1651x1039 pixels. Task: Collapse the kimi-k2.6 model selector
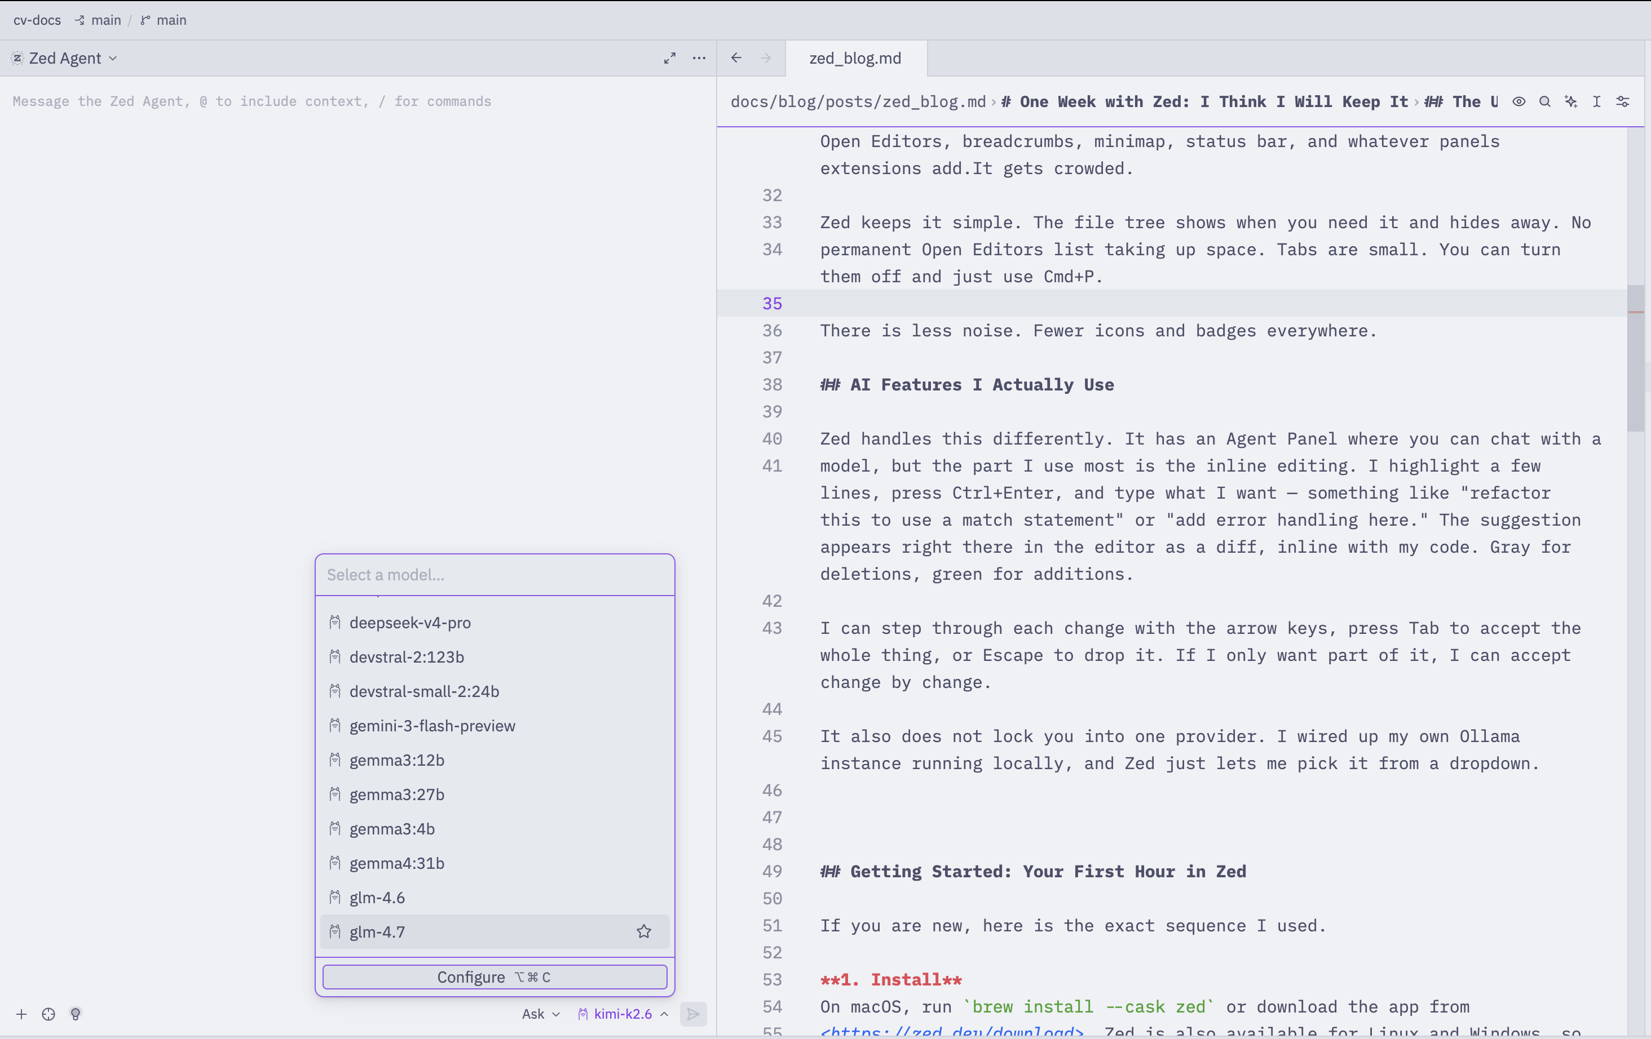(623, 1014)
